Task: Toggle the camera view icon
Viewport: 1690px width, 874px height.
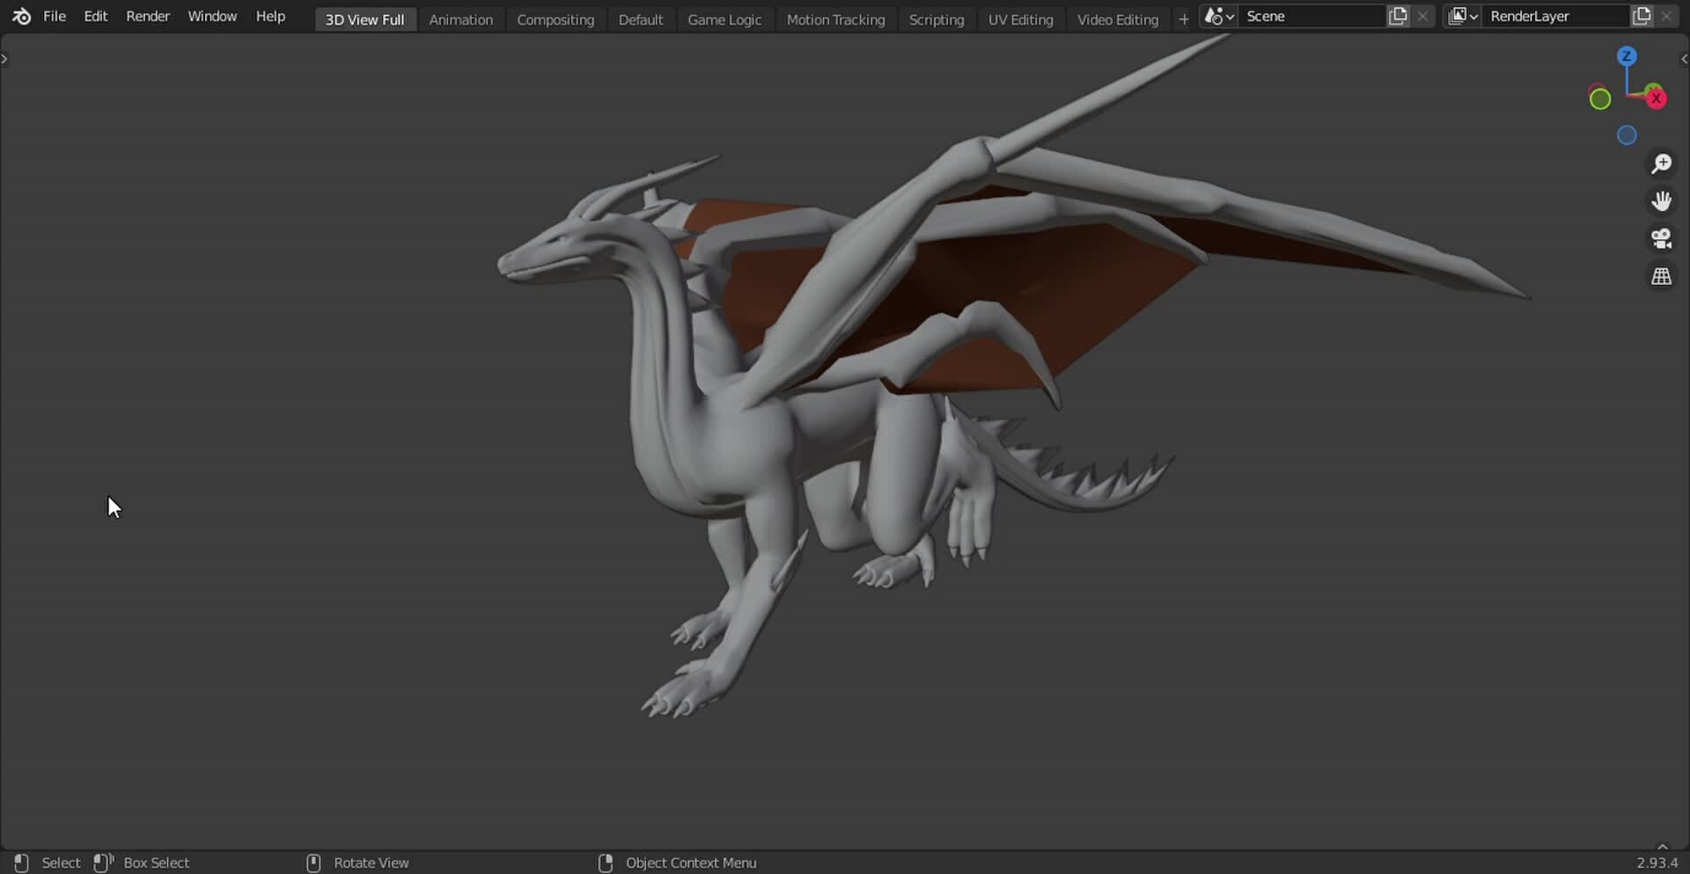Action: point(1662,239)
